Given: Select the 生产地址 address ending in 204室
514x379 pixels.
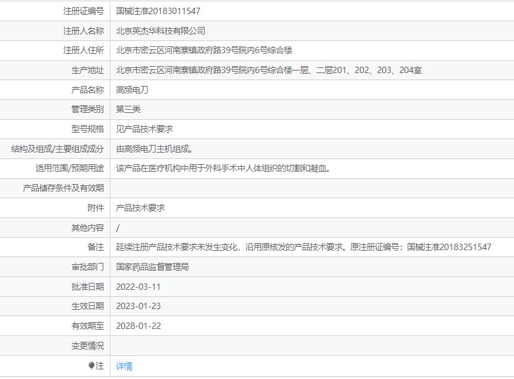Looking at the screenshot, I should point(269,70).
